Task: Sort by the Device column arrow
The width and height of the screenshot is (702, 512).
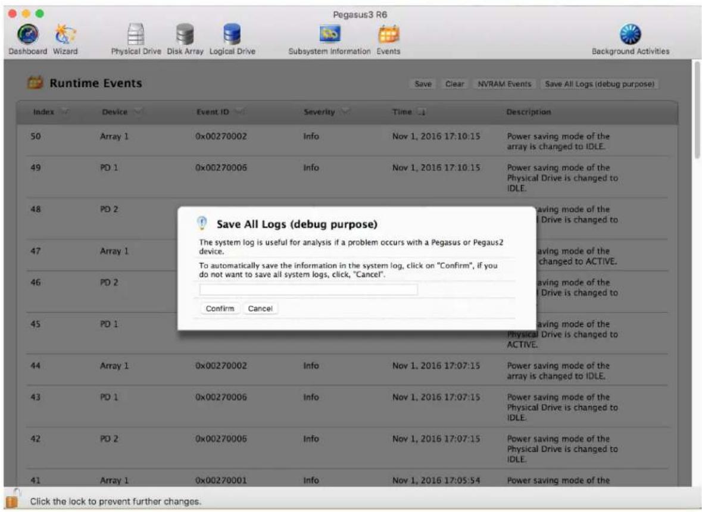Action: [x=138, y=111]
